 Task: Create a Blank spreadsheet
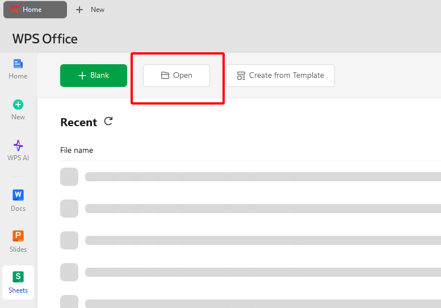pos(94,76)
